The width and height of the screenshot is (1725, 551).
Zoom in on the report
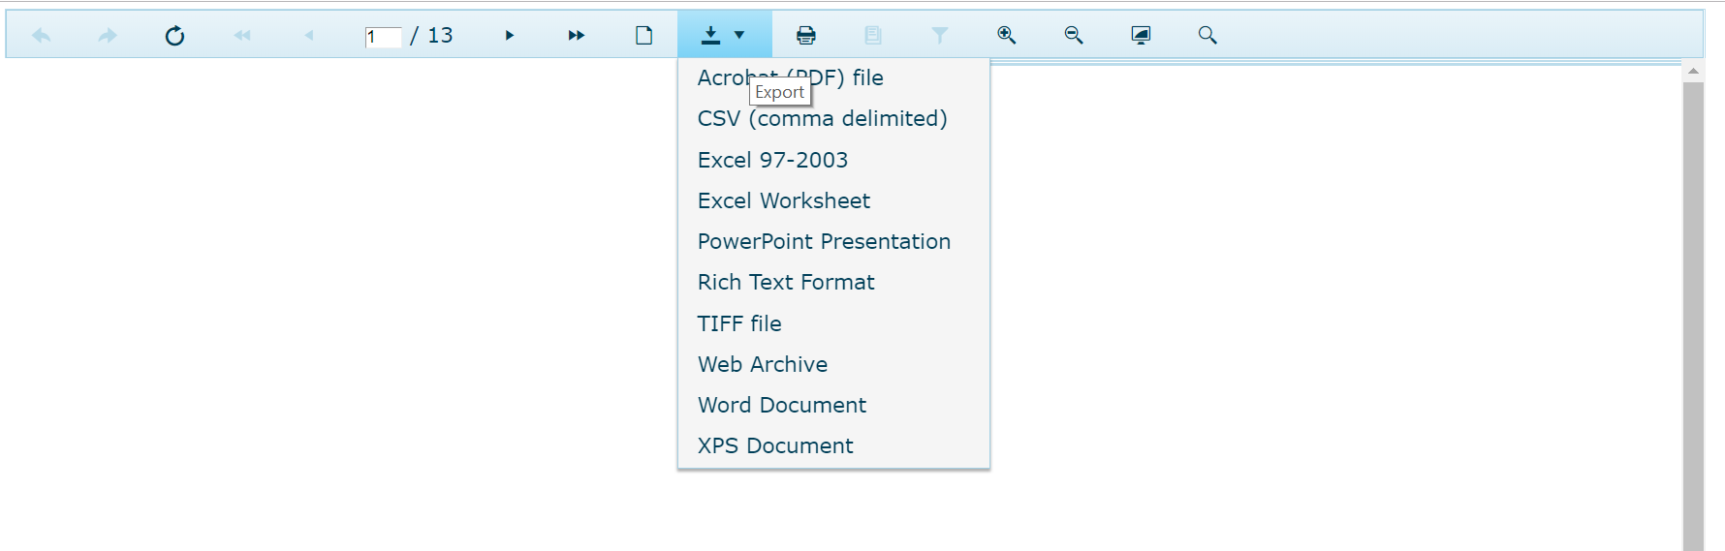pyautogui.click(x=1007, y=36)
